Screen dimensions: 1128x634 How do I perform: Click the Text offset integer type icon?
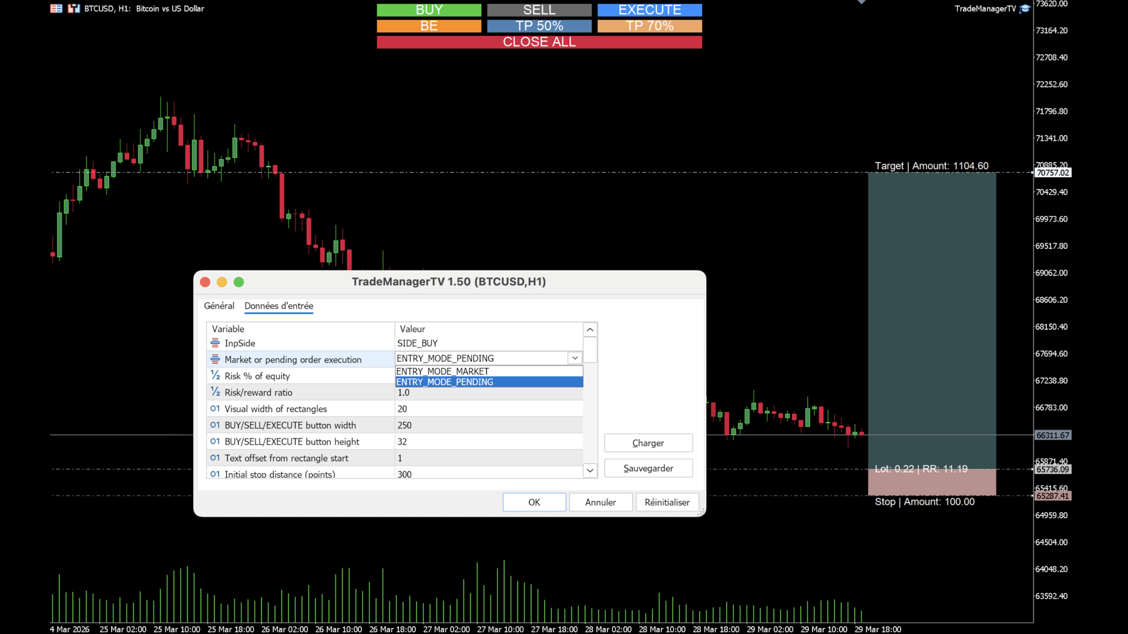215,458
